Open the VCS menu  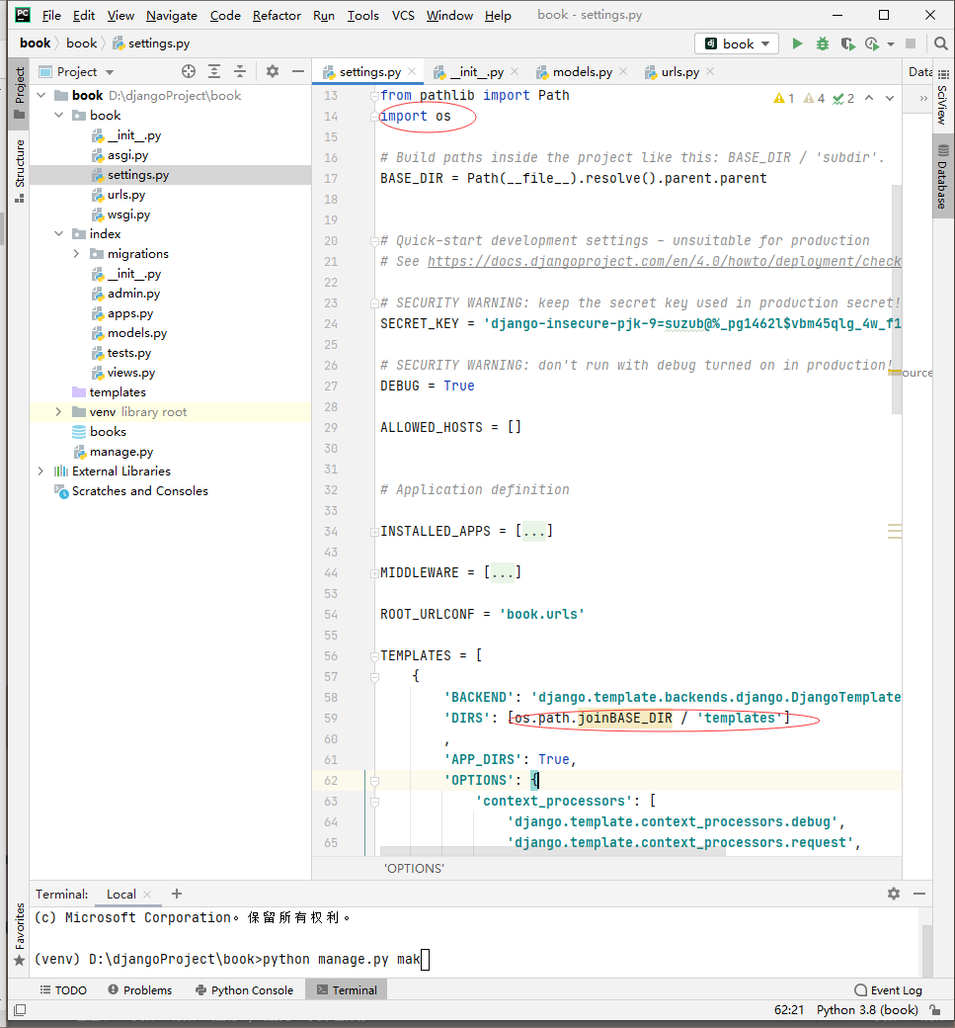point(403,15)
